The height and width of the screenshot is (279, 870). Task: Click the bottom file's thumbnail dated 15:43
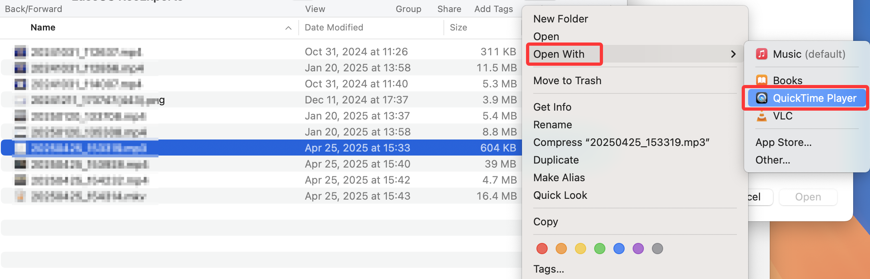[20, 196]
